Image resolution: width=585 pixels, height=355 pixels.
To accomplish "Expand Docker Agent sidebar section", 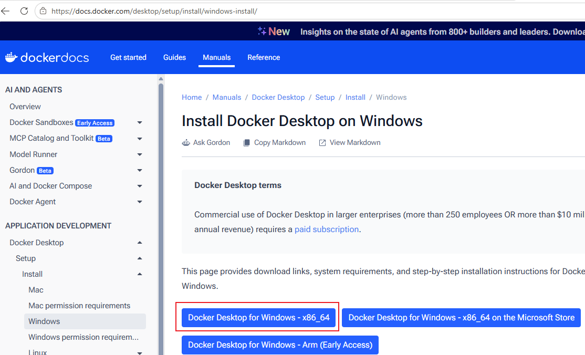I will click(140, 202).
